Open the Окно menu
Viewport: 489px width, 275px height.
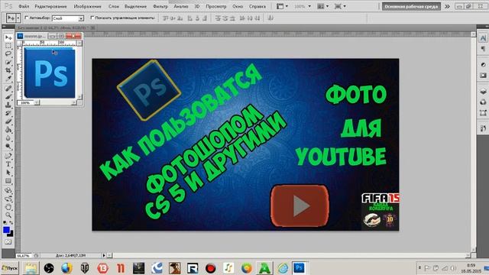click(x=238, y=6)
